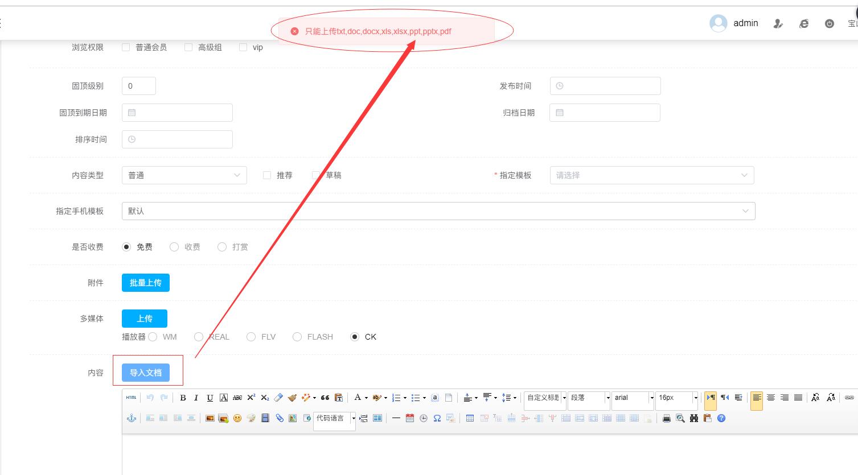
Task: Click the format painter brush icon
Action: click(292, 398)
